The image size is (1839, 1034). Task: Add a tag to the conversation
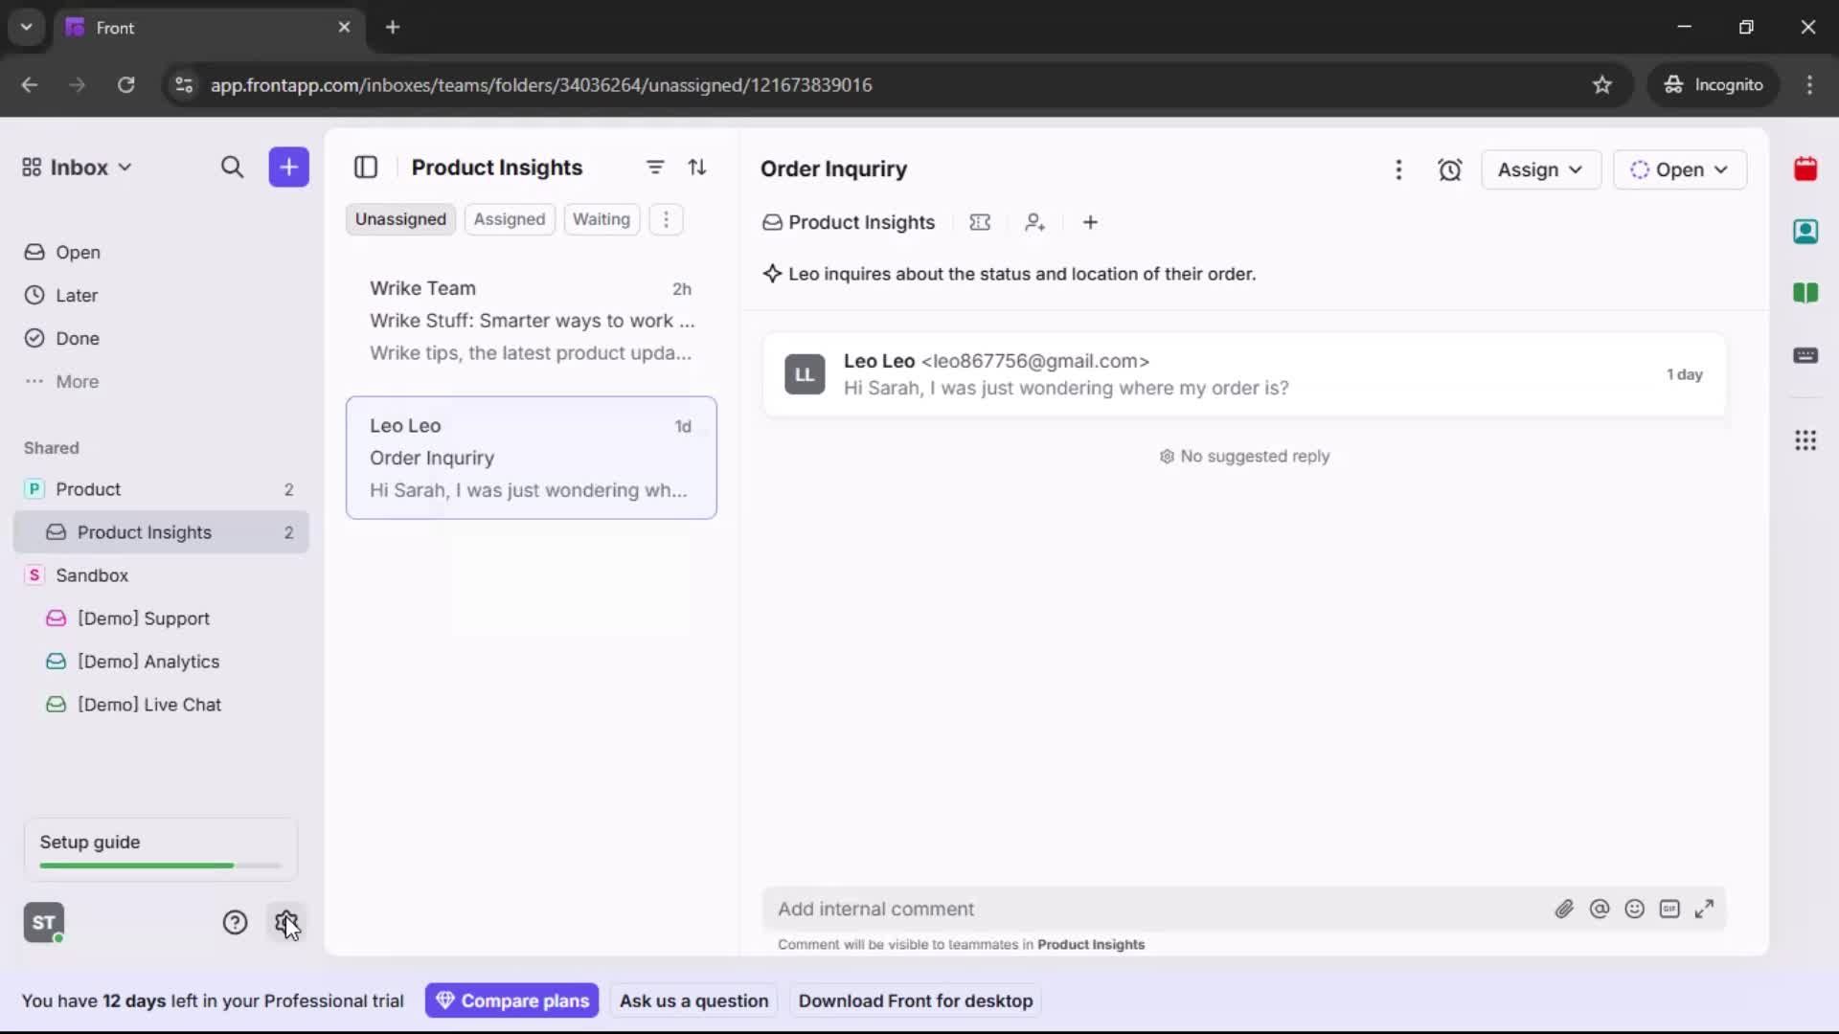[980, 222]
